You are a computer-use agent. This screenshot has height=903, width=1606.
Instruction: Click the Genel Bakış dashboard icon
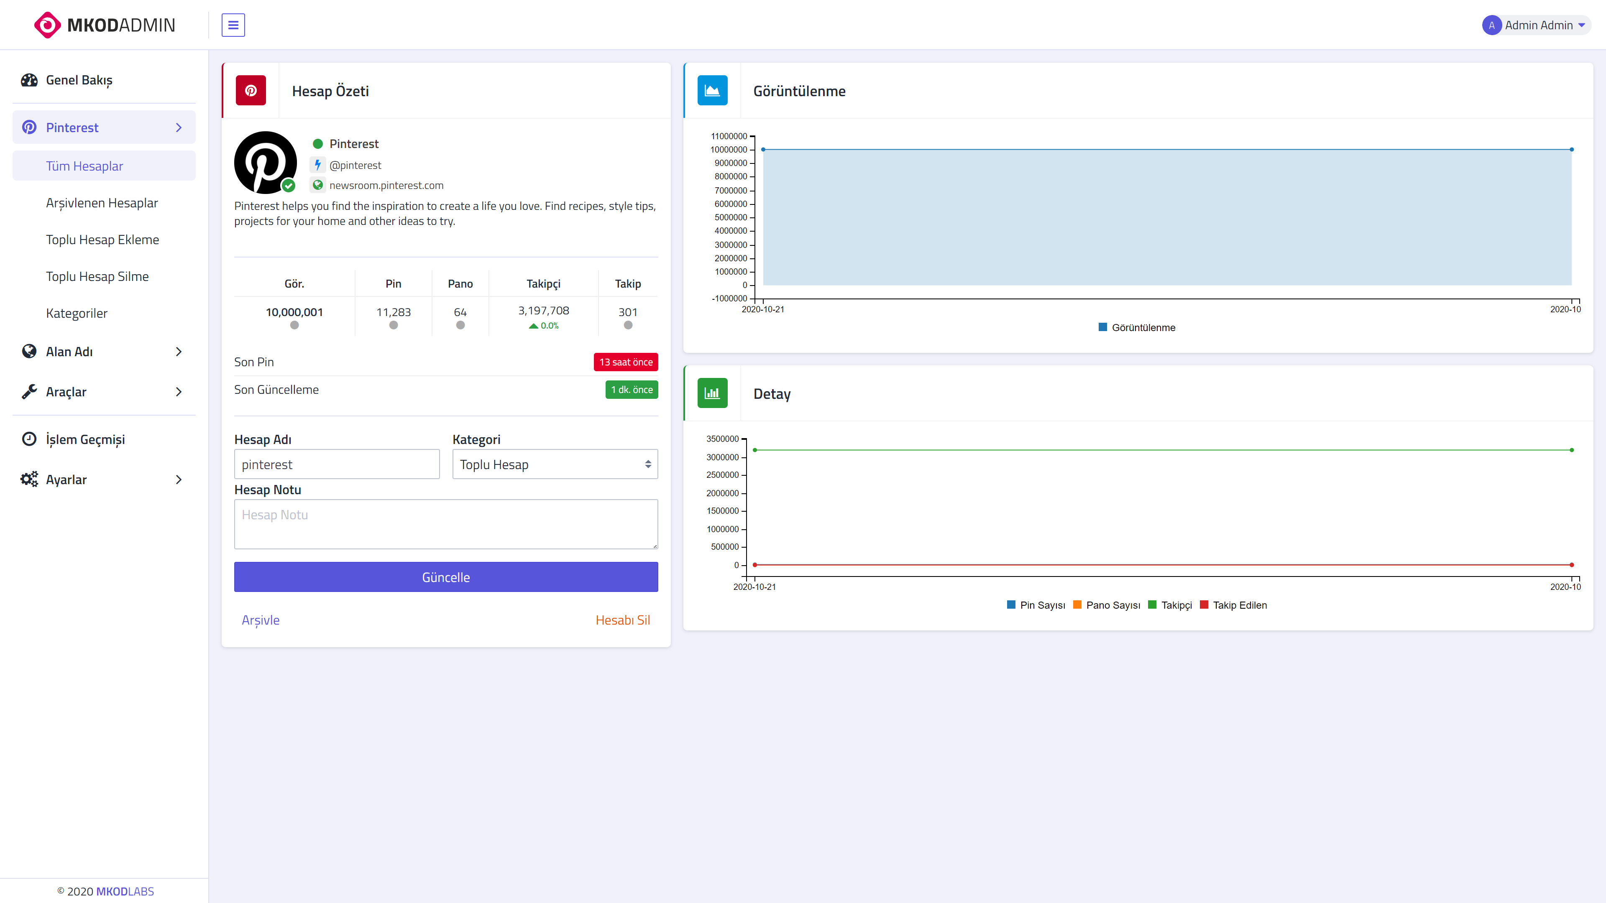[29, 80]
